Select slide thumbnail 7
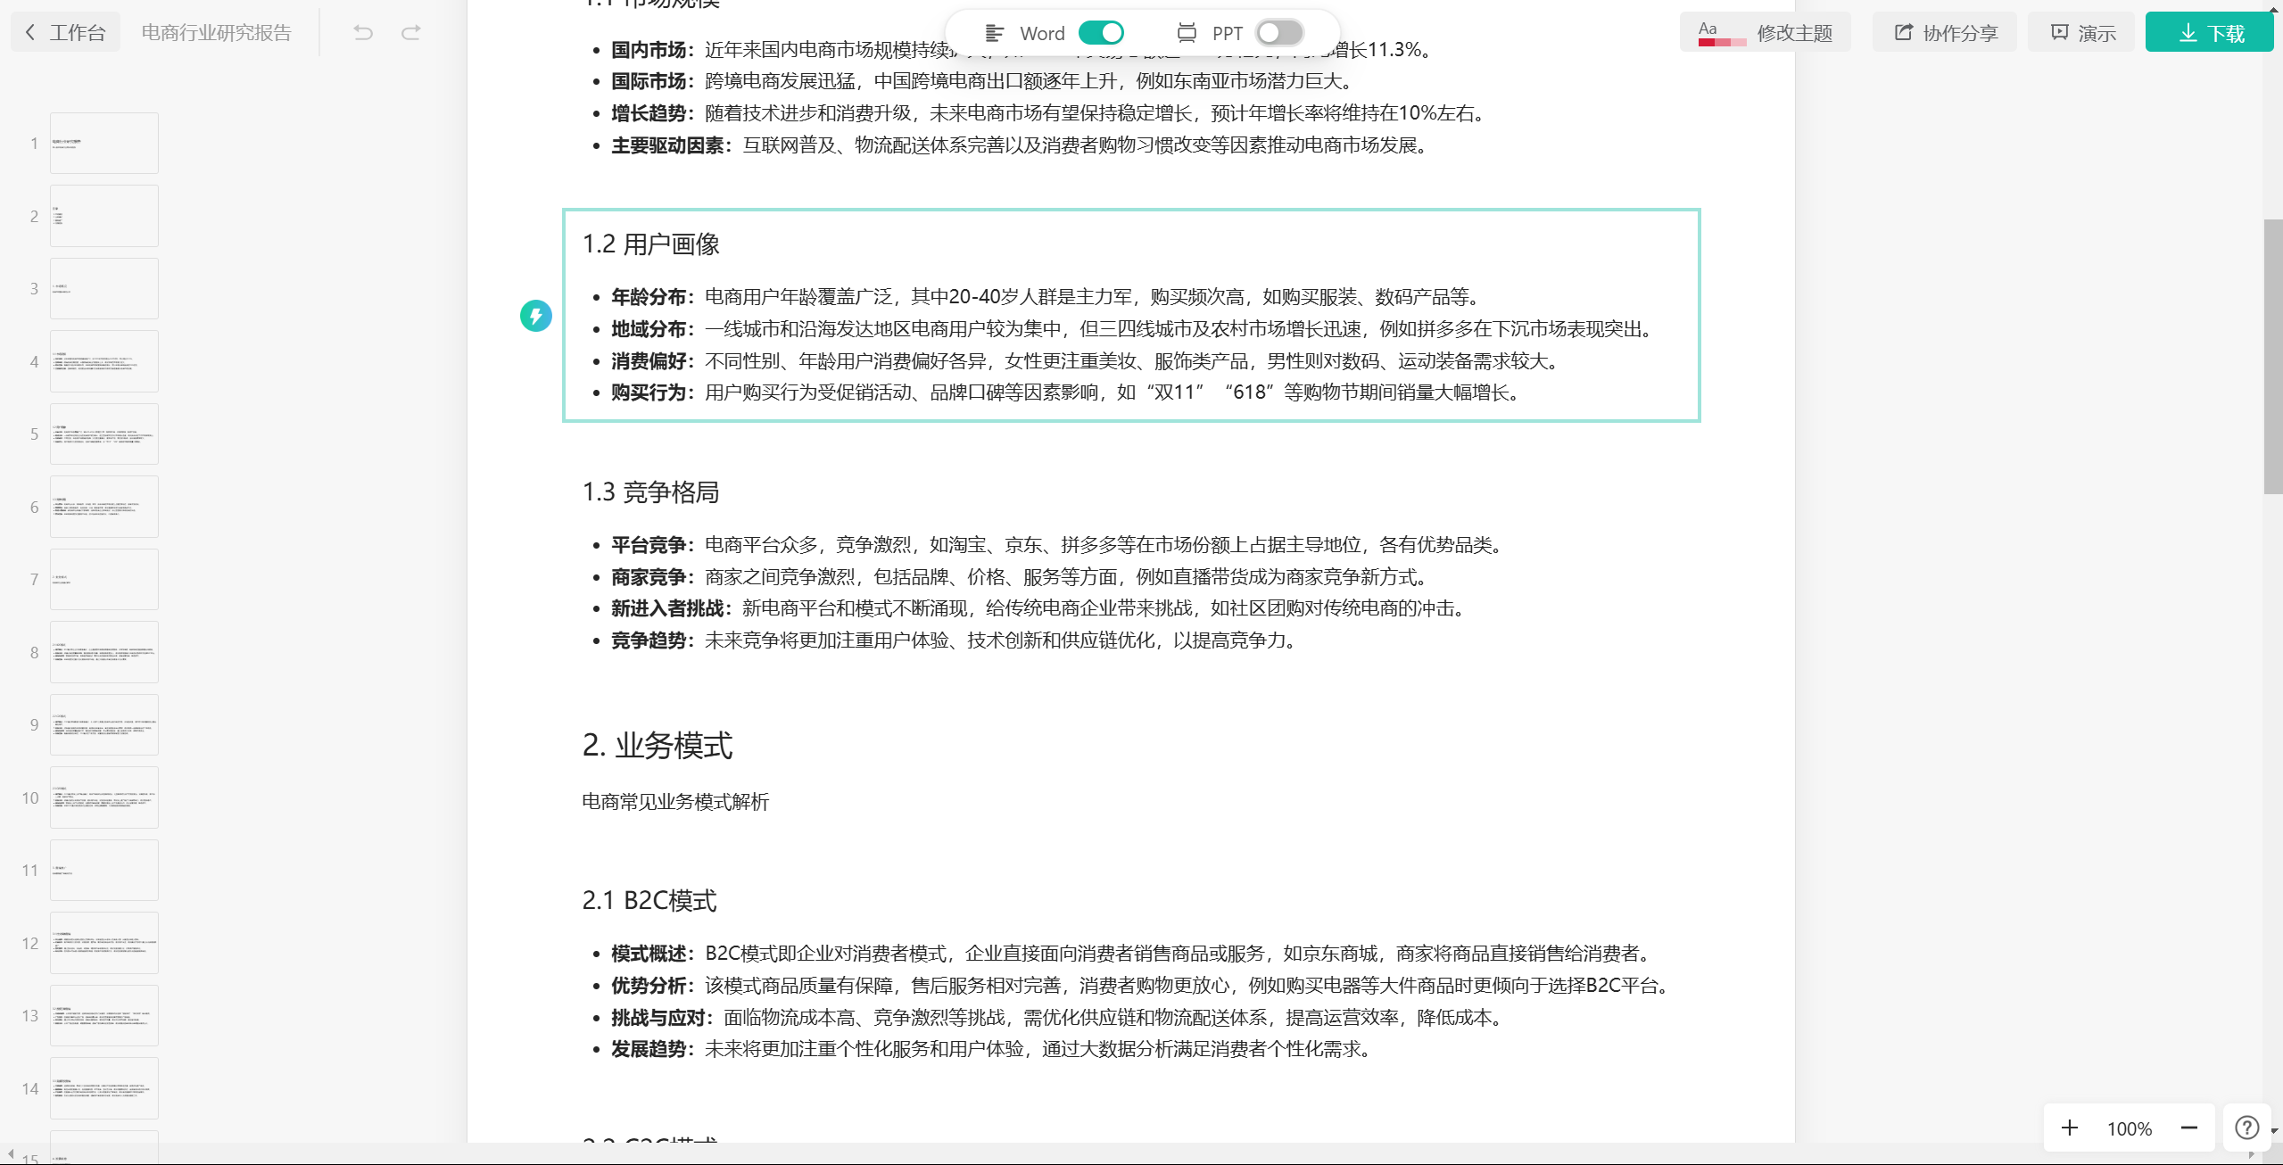 click(x=104, y=580)
